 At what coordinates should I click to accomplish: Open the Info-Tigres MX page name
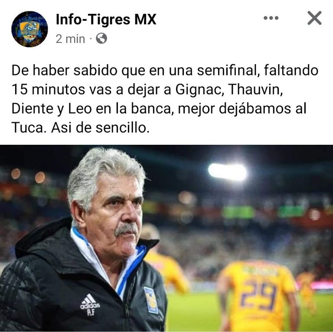click(x=106, y=20)
